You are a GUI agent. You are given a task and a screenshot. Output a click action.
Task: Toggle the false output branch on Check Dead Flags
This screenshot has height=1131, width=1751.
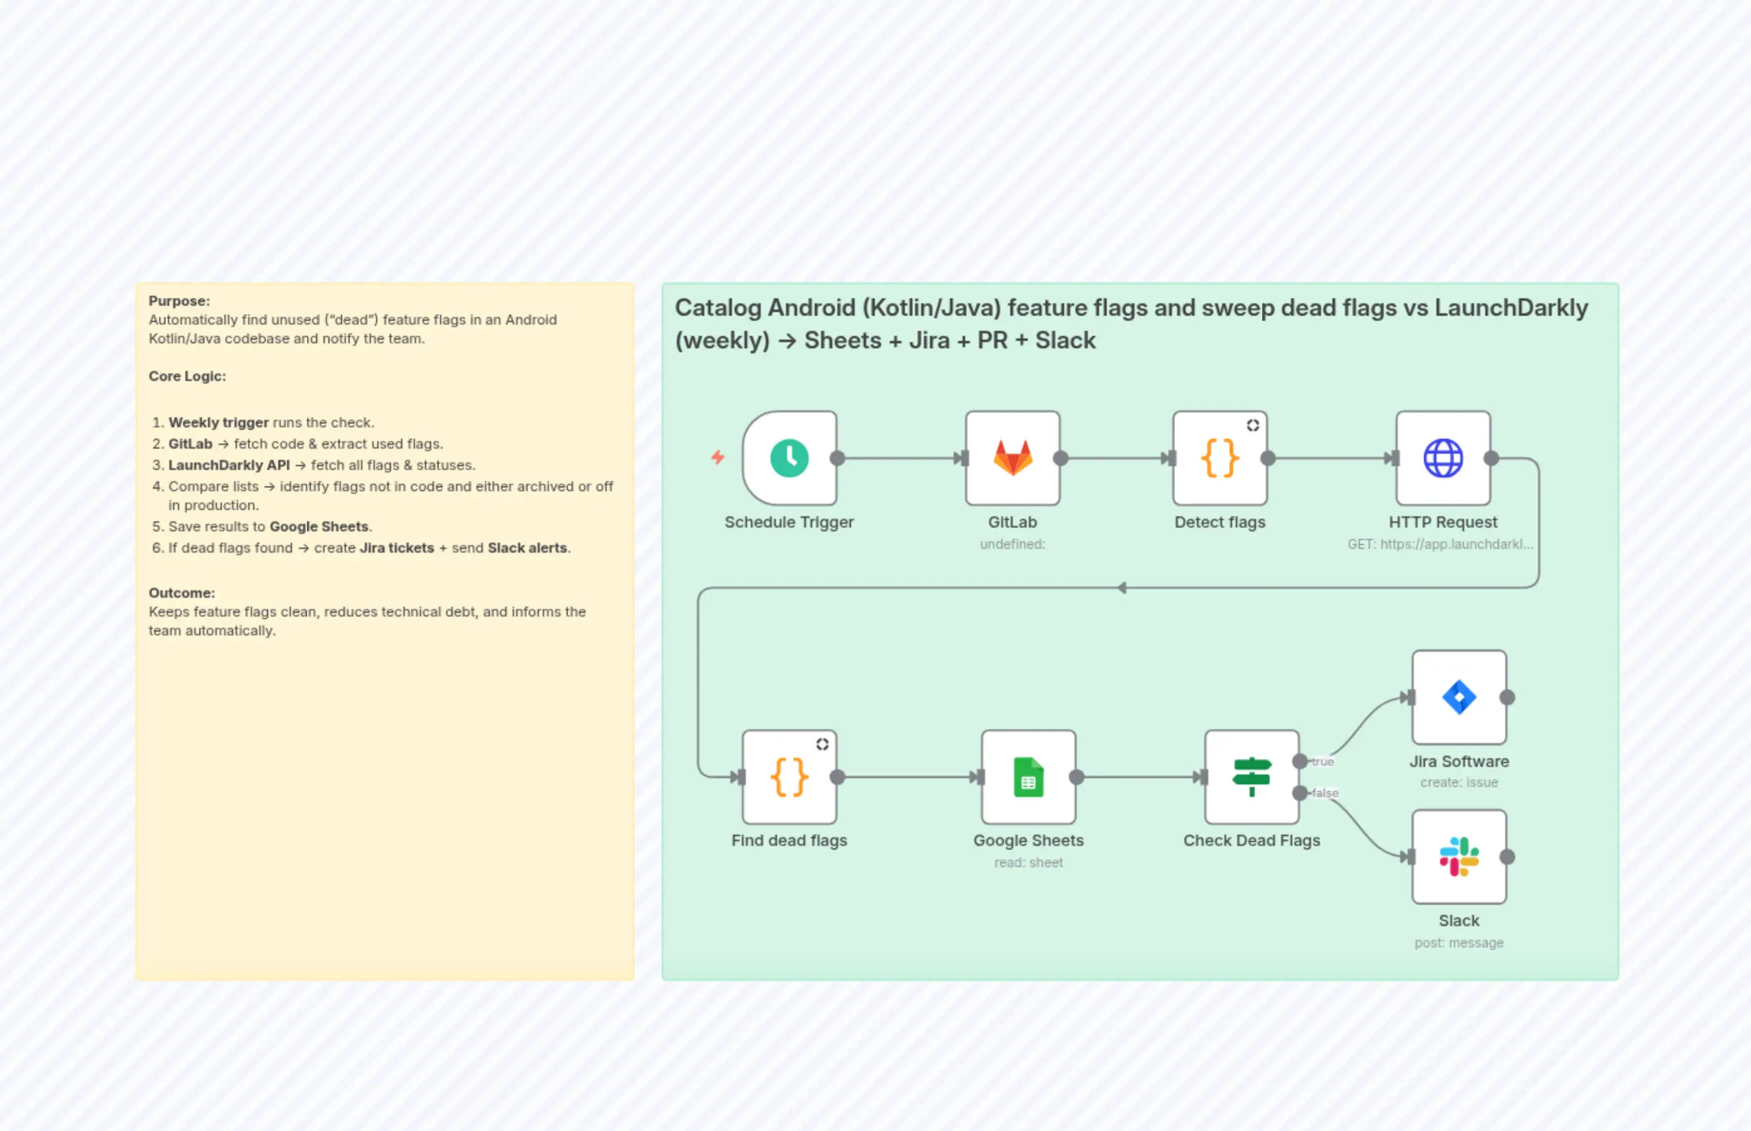[1301, 793]
